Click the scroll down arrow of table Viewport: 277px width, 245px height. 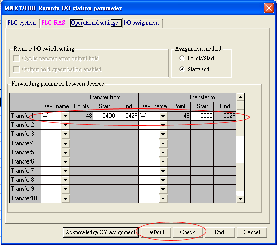click(240, 199)
